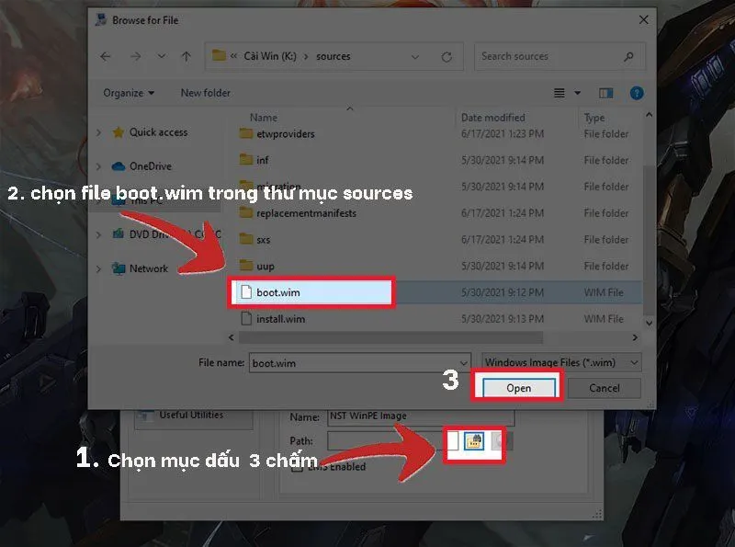Go up one folder level
This screenshot has height=547, width=735.
tap(186, 56)
